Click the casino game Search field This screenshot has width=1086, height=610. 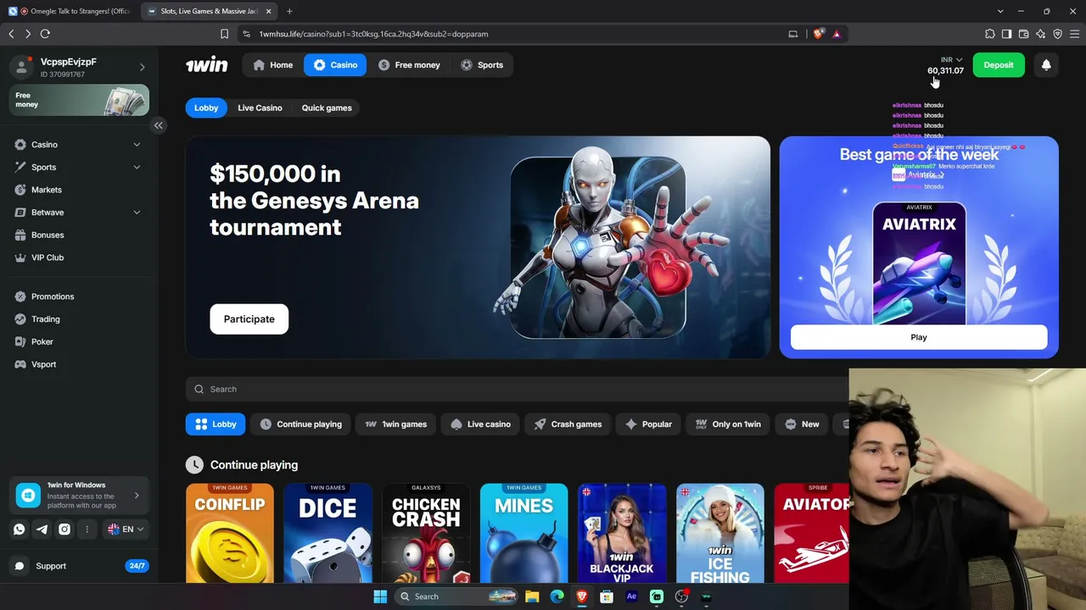(x=517, y=390)
